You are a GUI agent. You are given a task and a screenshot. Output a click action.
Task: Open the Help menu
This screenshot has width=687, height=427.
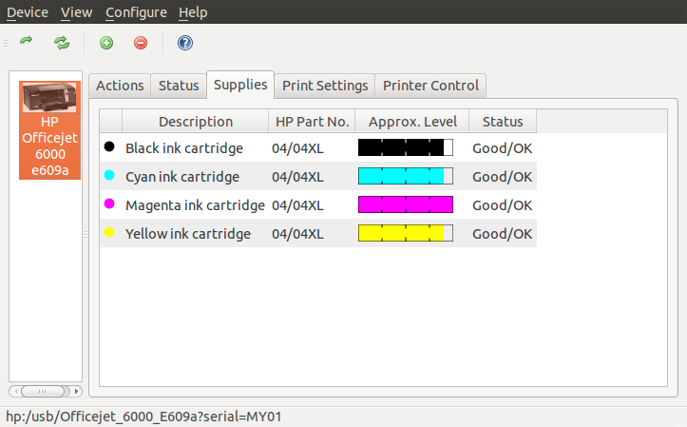coord(193,12)
